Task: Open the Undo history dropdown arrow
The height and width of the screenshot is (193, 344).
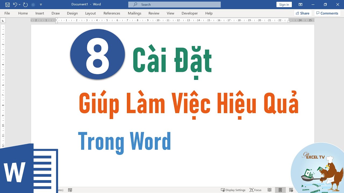Action: [x=20, y=5]
